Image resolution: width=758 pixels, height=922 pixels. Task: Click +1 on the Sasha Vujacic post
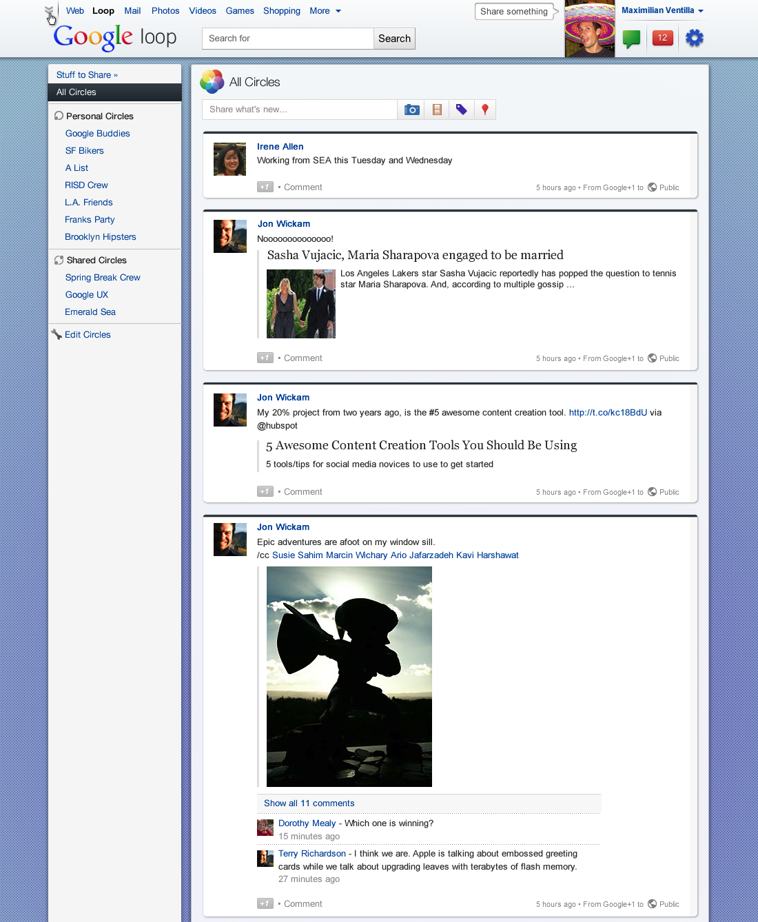265,358
